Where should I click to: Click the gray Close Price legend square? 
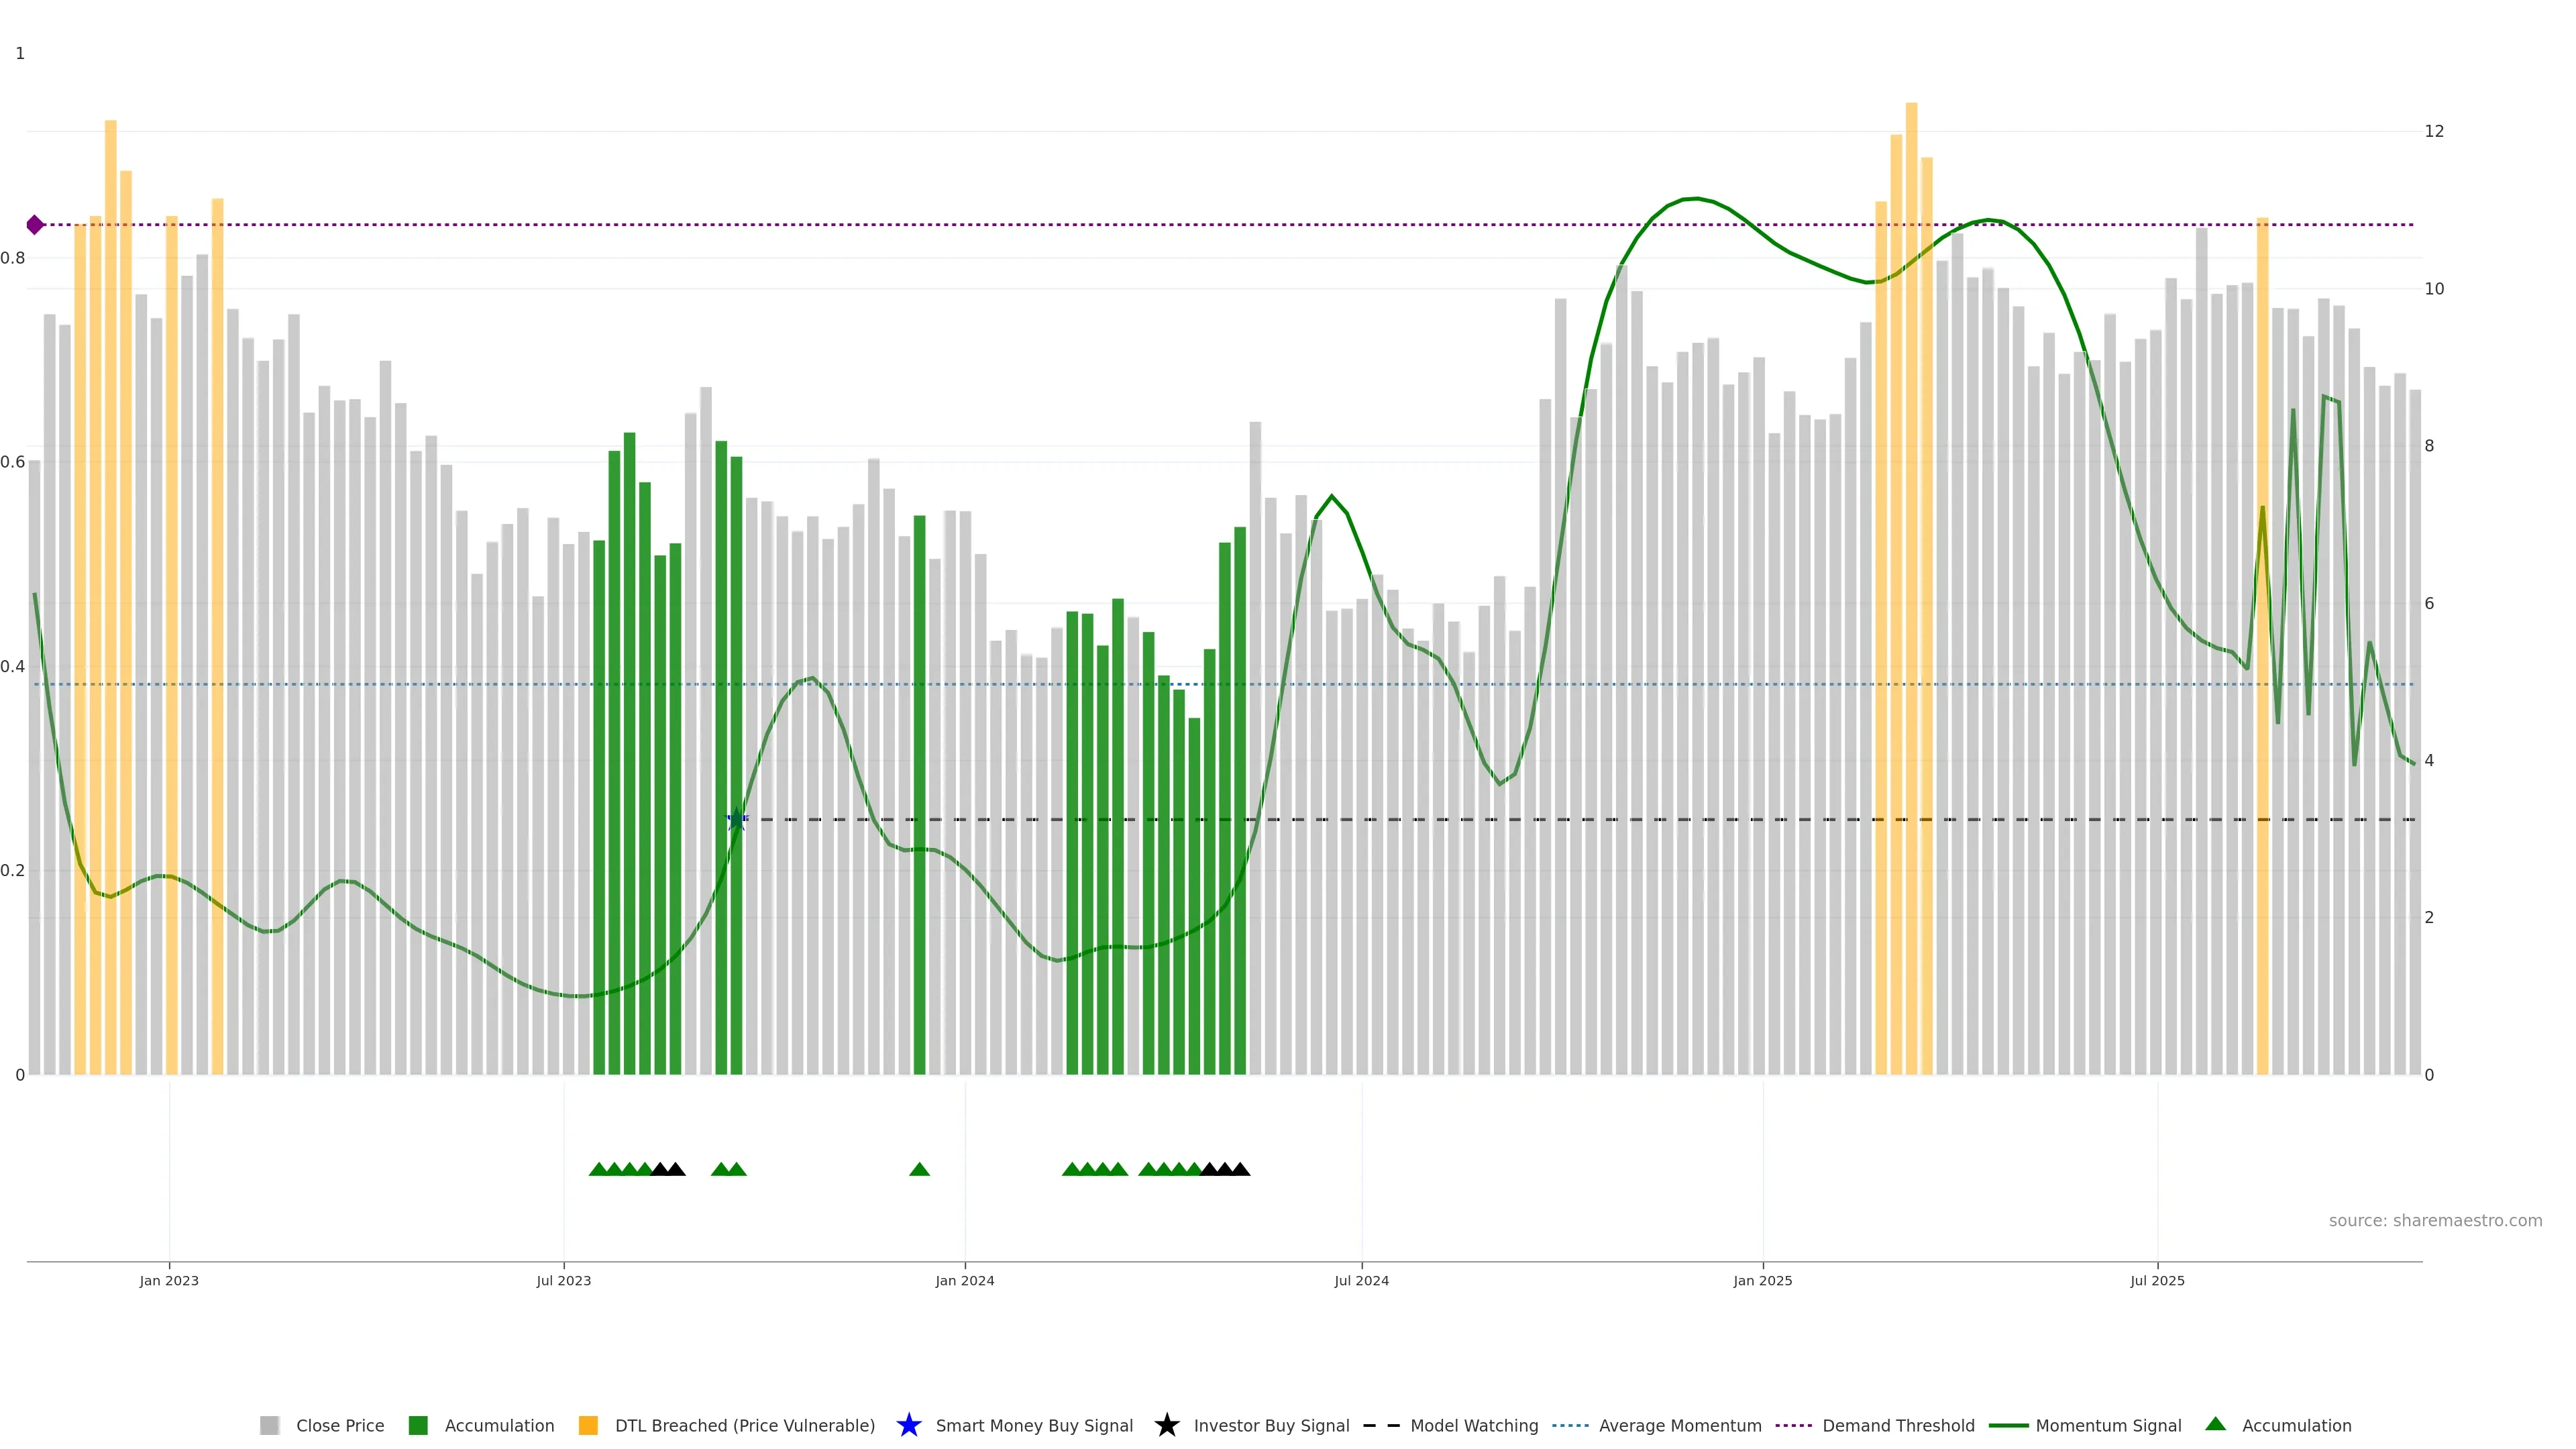point(269,1425)
